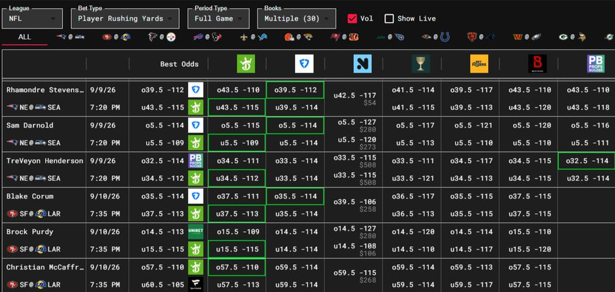Filter to Buccaneers at Bengals matchup tab
This screenshot has width=615, height=292.
click(x=344, y=38)
